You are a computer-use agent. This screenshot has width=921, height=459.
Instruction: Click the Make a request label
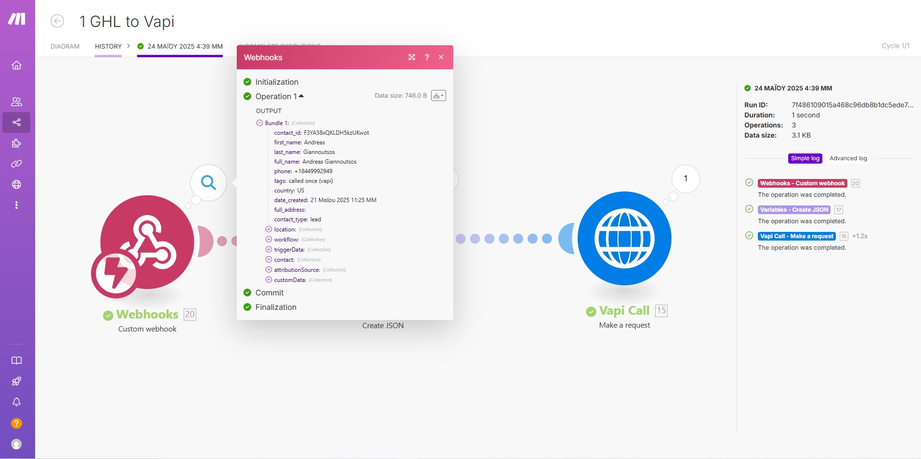pyautogui.click(x=625, y=325)
